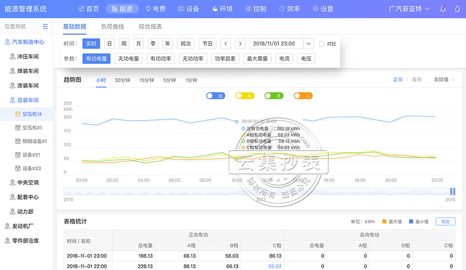Click the water drop icon in header
466x270 pixels.
[x=457, y=9]
